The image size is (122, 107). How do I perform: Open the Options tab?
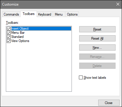[x=72, y=14]
